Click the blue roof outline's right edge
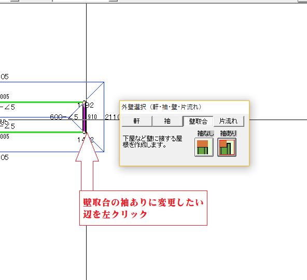307x280 pixels. point(104,117)
